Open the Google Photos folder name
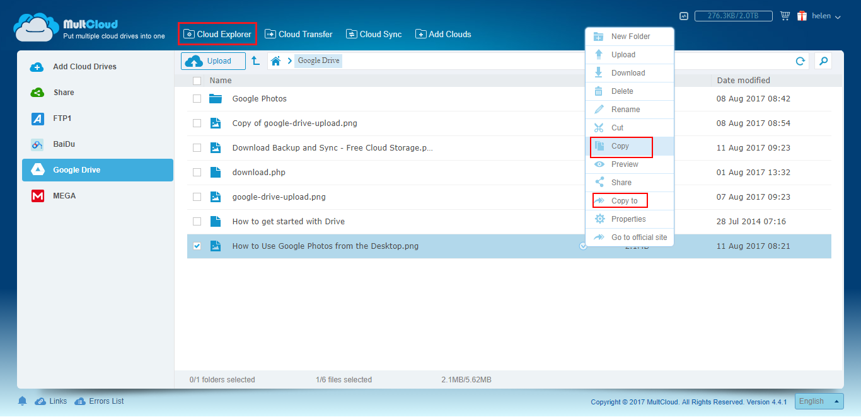 coord(260,99)
